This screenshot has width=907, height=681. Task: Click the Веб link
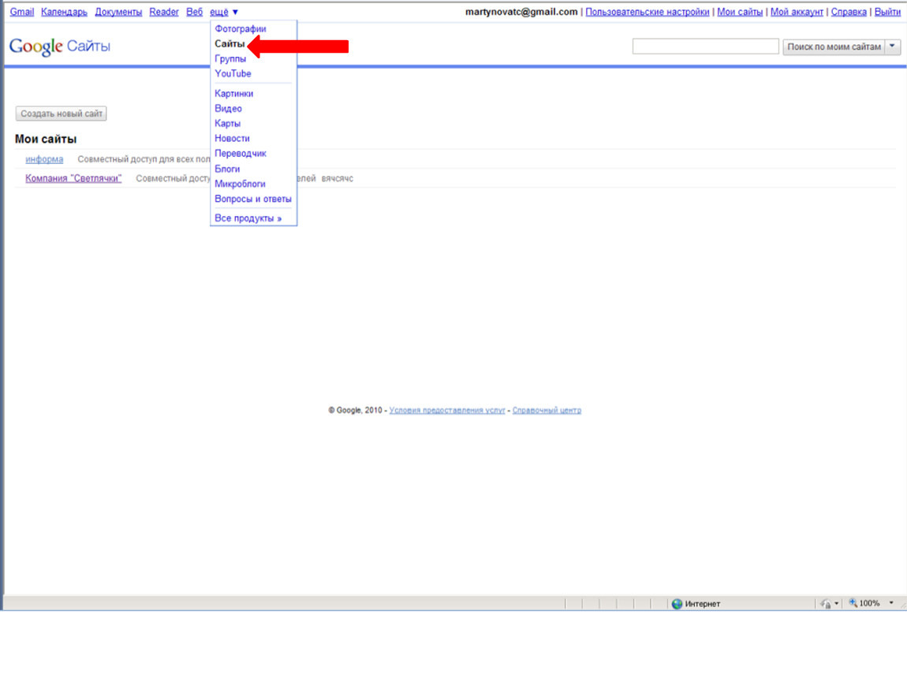pyautogui.click(x=194, y=12)
